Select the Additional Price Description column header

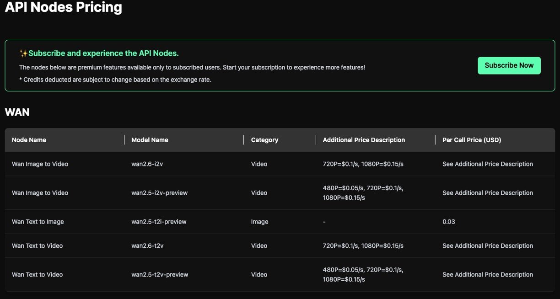coord(364,140)
